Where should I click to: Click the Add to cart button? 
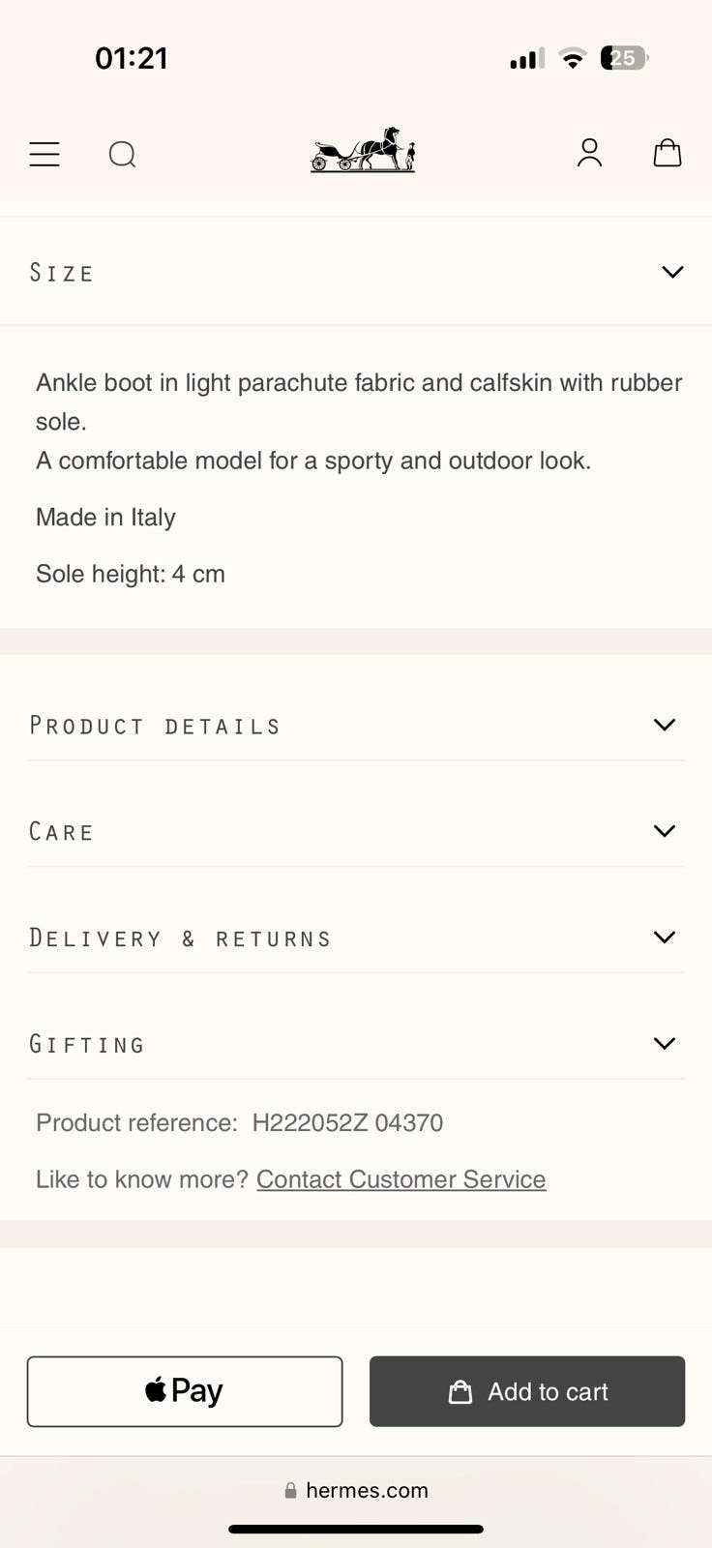point(527,1391)
